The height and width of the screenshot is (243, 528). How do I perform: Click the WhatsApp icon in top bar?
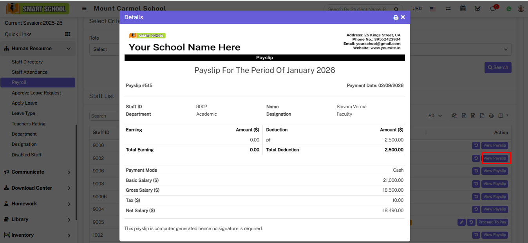coord(509,8)
